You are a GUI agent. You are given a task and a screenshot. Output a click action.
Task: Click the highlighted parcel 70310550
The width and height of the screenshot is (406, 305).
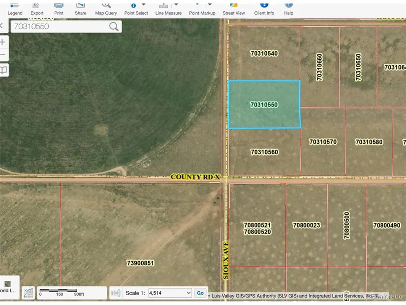(x=264, y=104)
